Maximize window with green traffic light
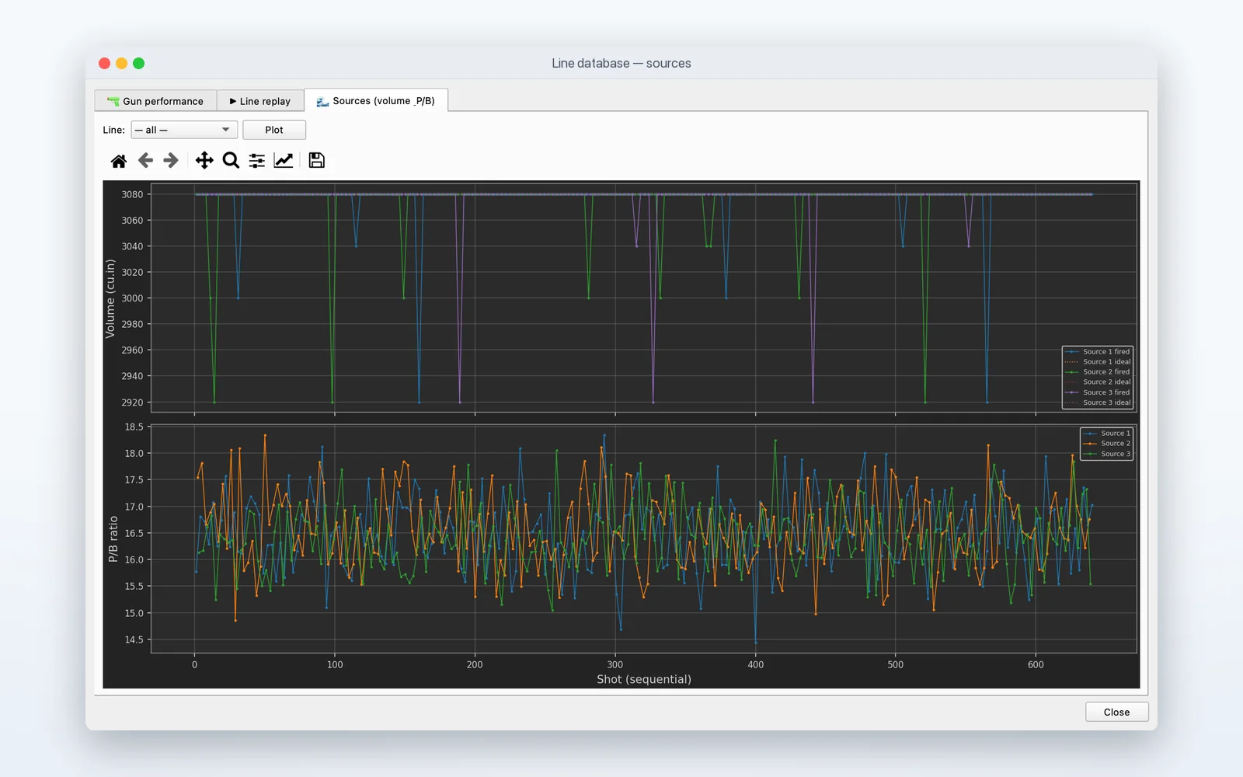 (x=139, y=64)
